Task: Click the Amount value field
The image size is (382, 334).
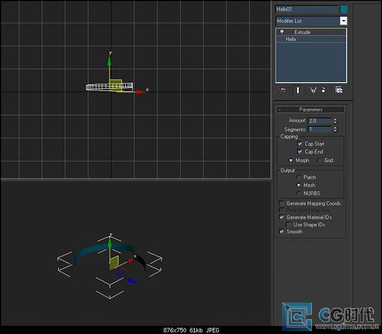Action: coord(320,121)
